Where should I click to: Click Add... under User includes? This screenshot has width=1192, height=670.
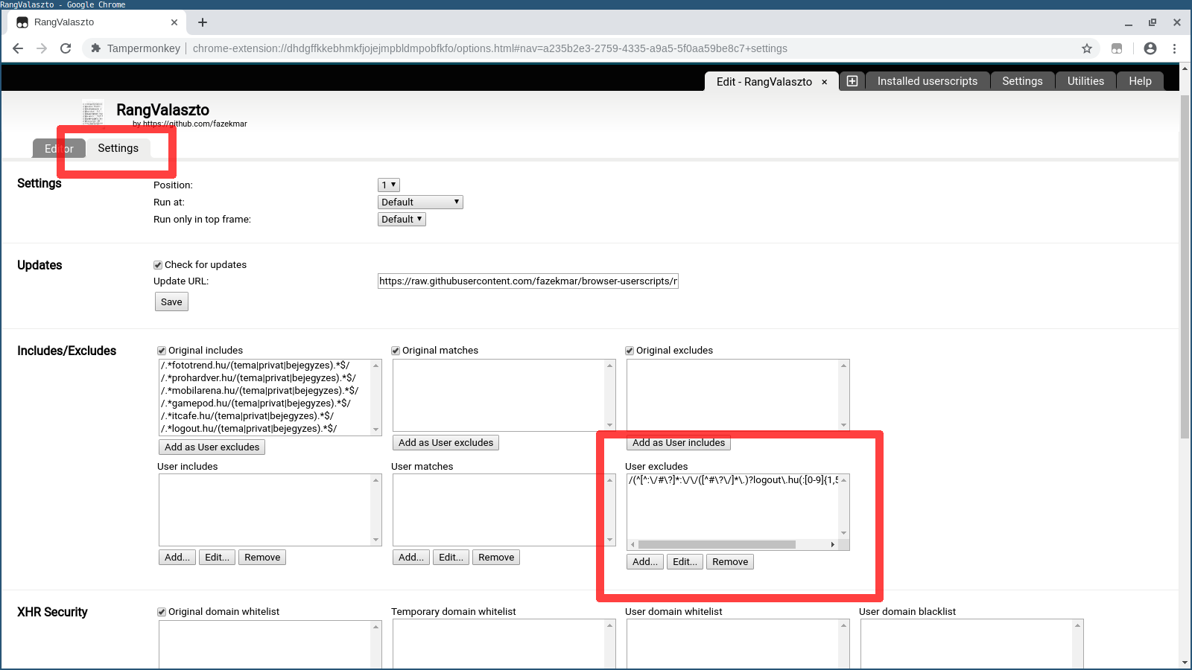pyautogui.click(x=177, y=557)
